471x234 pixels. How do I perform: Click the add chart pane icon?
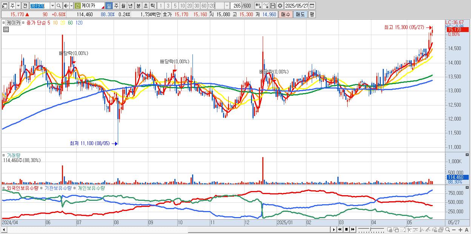click(x=389, y=229)
